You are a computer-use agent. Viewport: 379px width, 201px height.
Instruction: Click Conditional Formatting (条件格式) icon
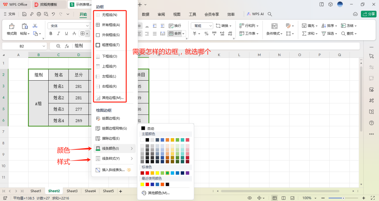pyautogui.click(x=274, y=26)
